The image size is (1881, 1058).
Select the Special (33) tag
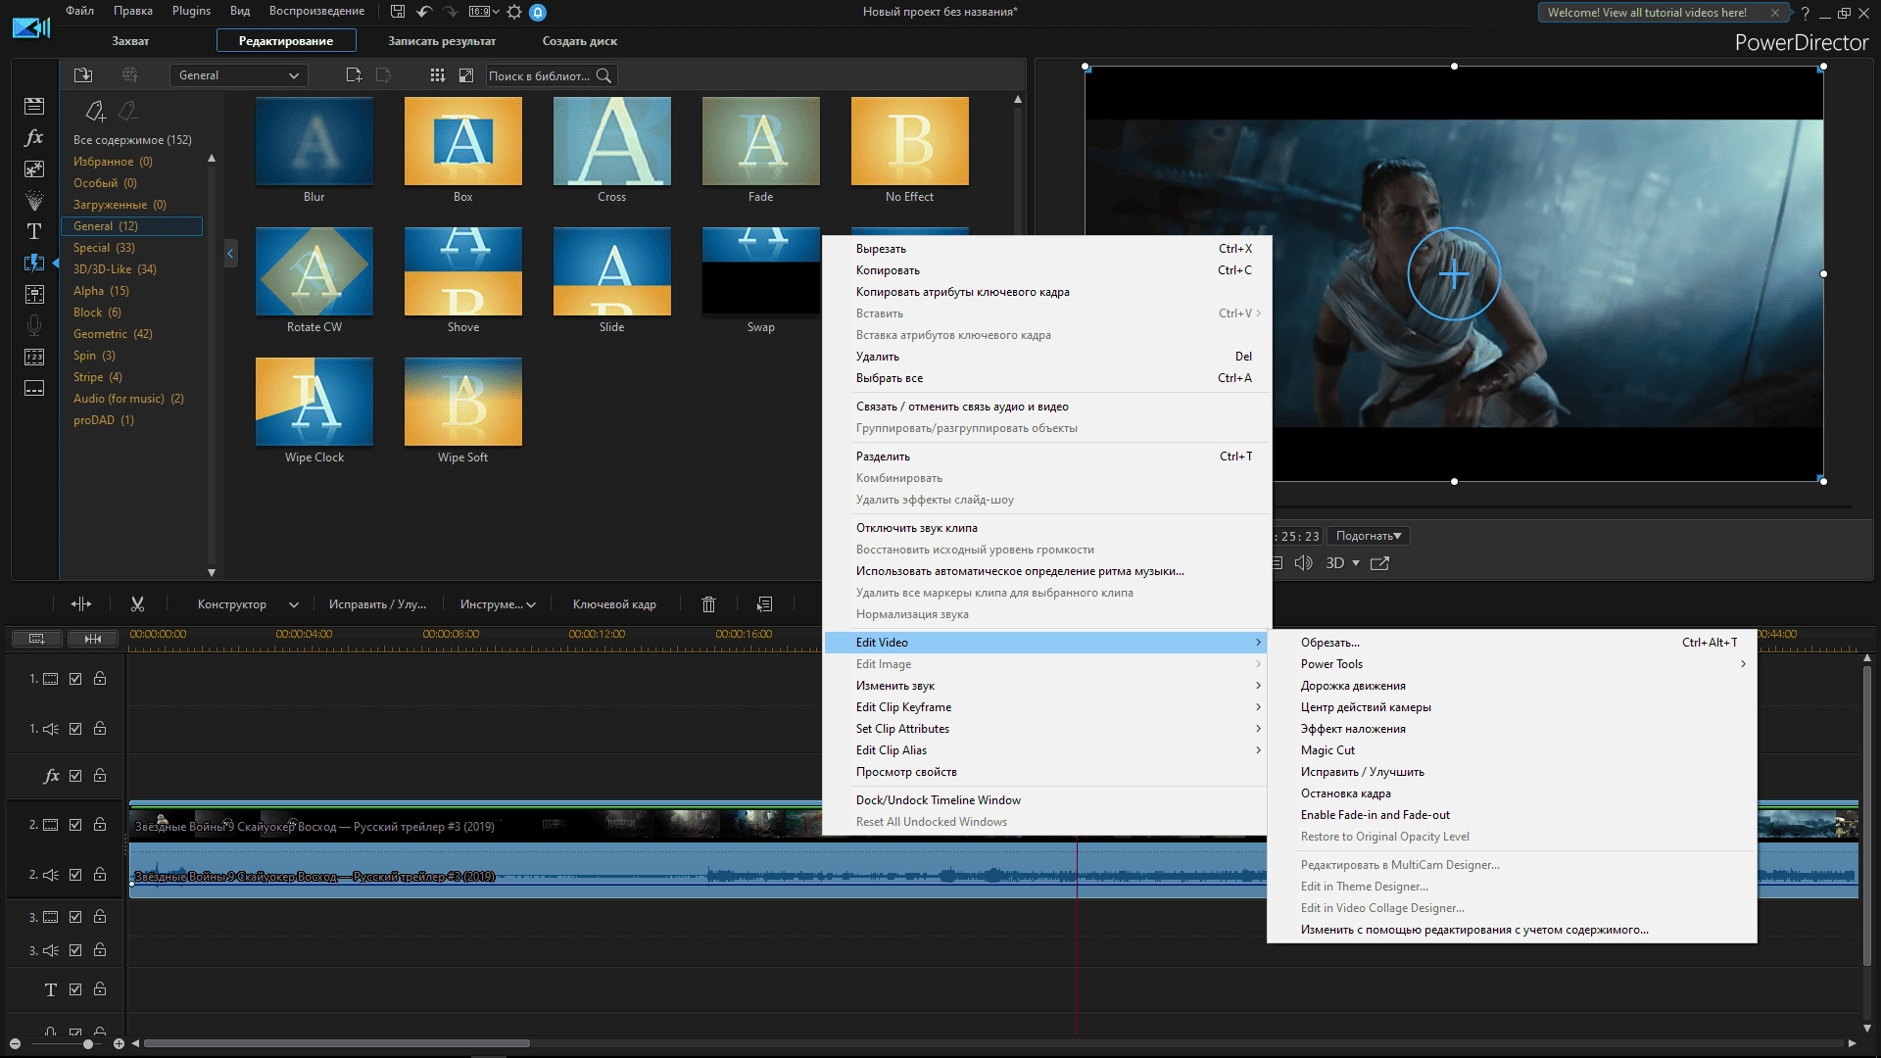[104, 248]
